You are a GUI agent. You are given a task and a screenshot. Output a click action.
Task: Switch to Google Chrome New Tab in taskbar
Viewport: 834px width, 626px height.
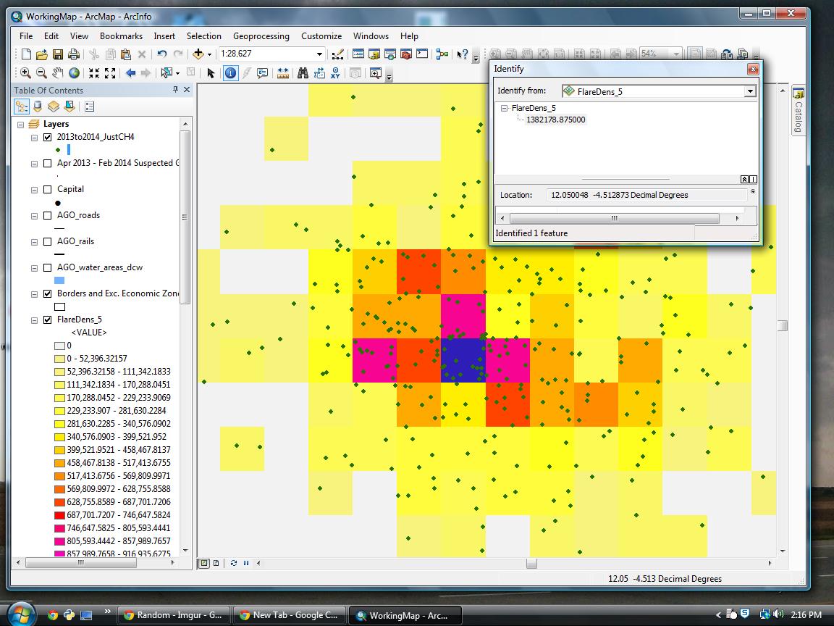point(288,615)
